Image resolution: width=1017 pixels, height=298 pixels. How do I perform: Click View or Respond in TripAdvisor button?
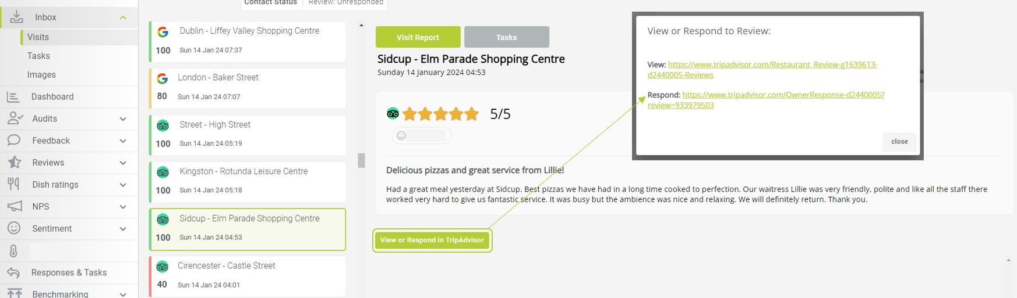click(432, 240)
